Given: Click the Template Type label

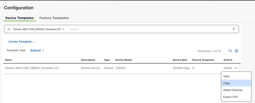Looking at the screenshot, I should [16, 51].
